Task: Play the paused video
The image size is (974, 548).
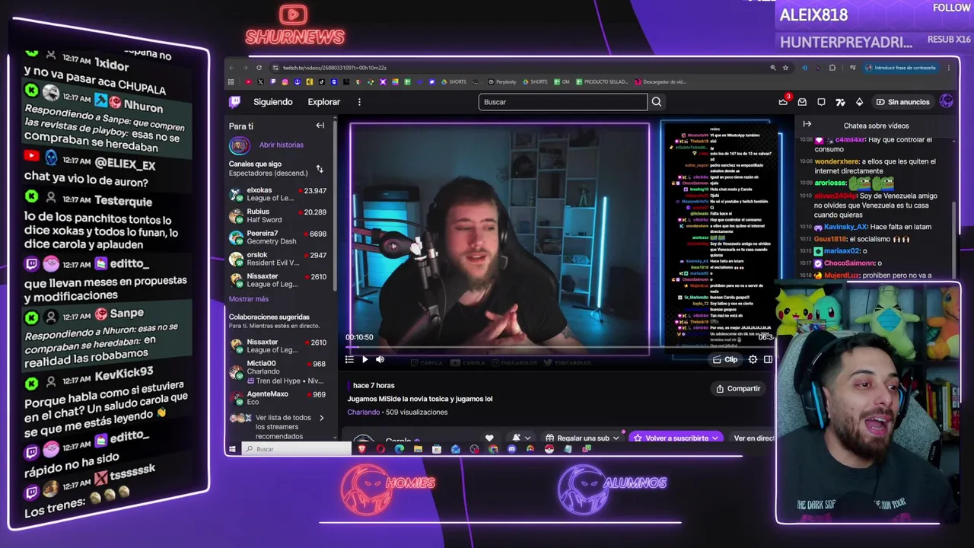Action: point(364,360)
